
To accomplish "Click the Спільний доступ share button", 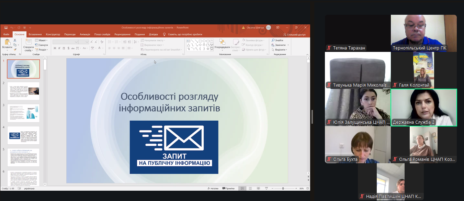I will (295, 34).
